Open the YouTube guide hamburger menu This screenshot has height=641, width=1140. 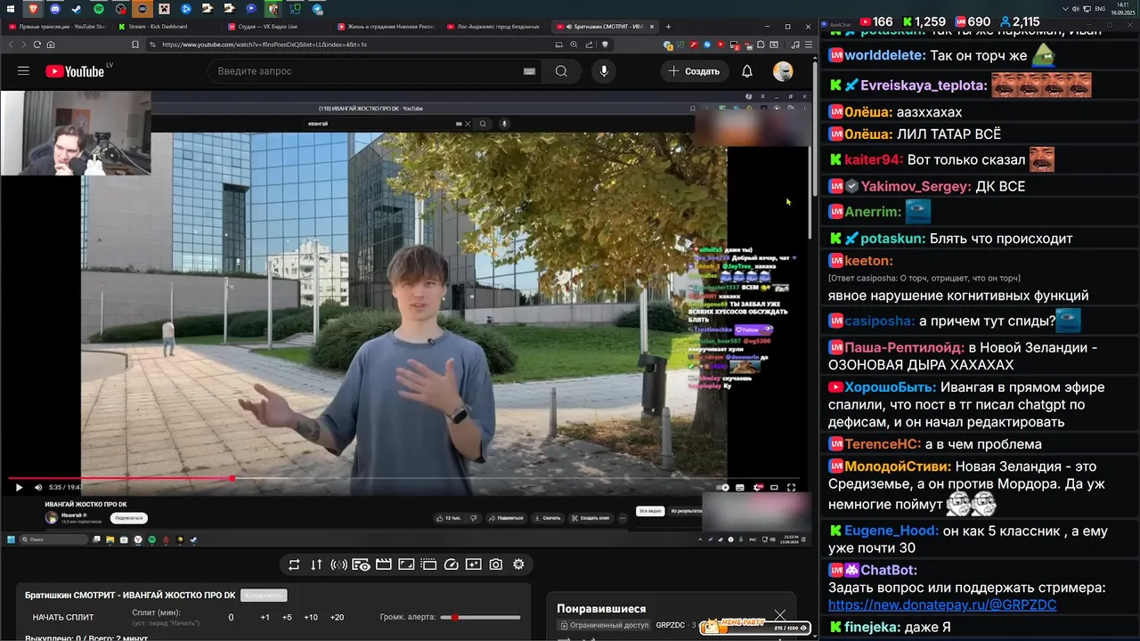pyautogui.click(x=23, y=71)
